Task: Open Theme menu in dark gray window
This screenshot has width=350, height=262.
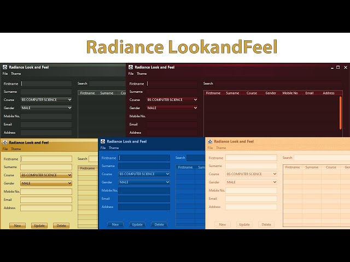Action: (x=16, y=74)
